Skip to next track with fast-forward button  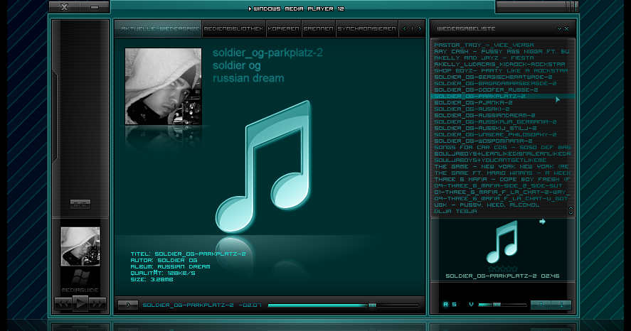(x=97, y=304)
